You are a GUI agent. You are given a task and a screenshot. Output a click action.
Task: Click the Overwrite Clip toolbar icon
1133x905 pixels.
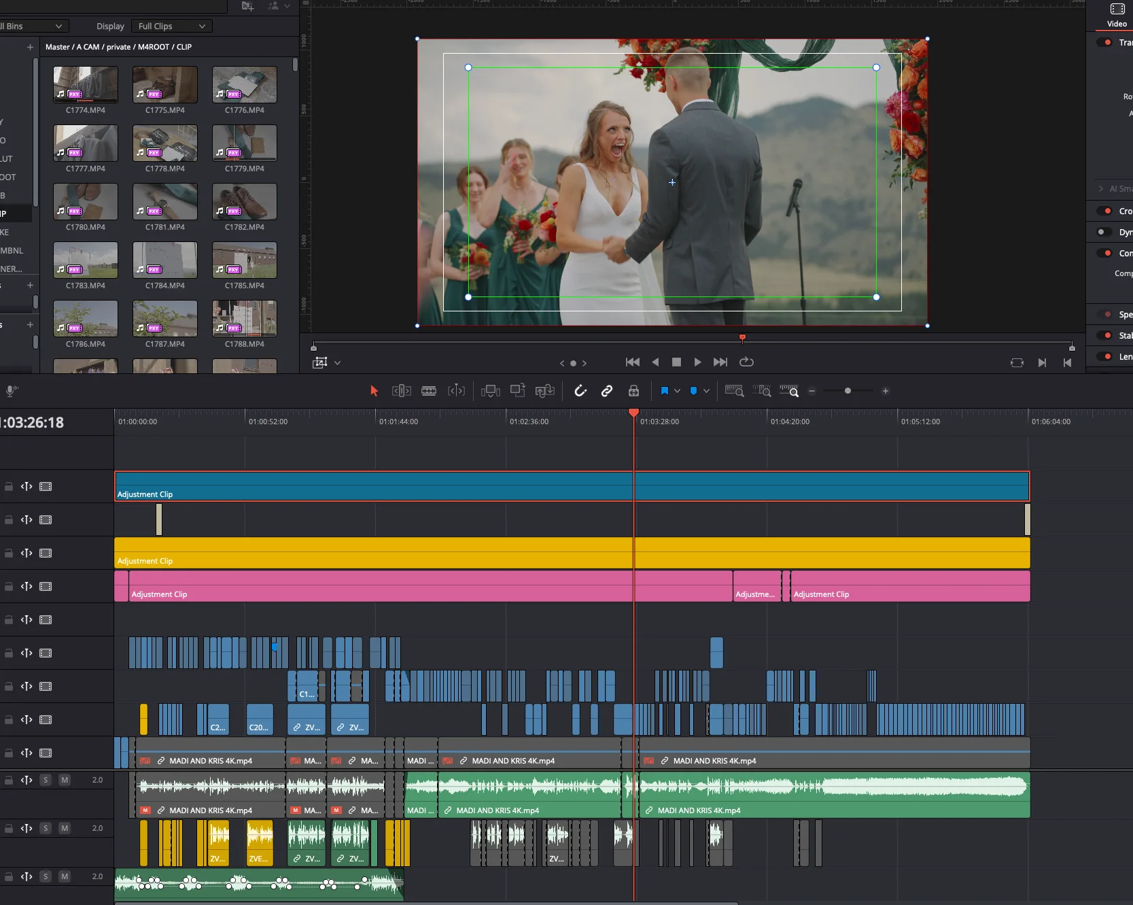tap(518, 391)
